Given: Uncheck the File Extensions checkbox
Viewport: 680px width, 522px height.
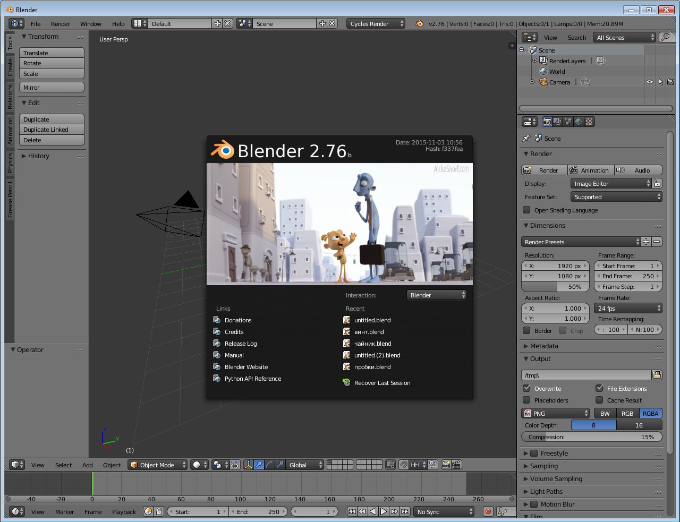Looking at the screenshot, I should coord(599,388).
